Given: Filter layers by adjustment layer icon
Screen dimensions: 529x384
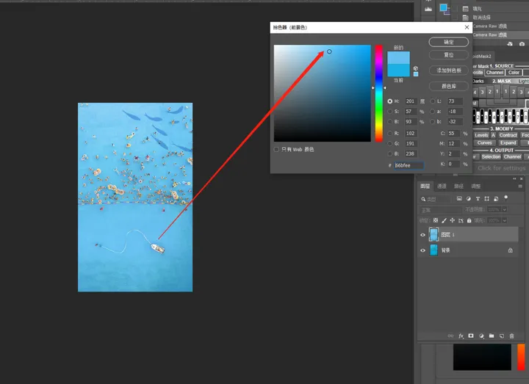Looking at the screenshot, I should point(468,198).
